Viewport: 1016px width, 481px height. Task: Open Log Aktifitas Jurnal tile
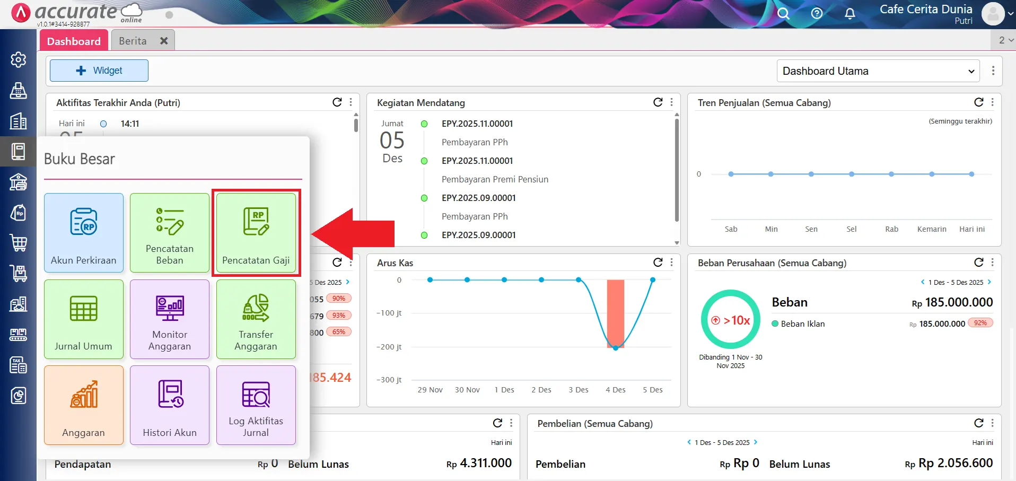(x=256, y=405)
